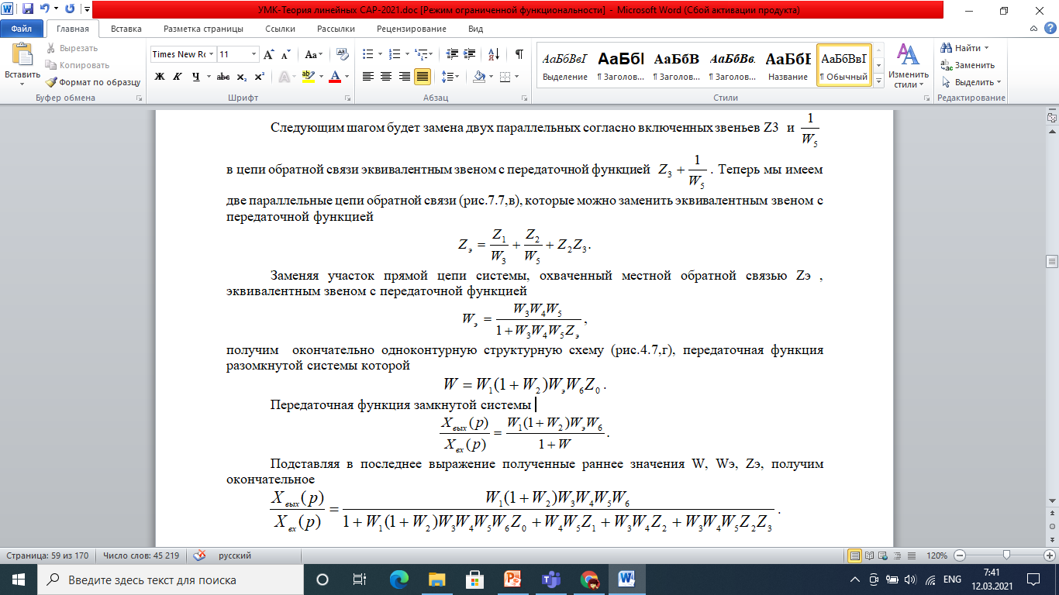This screenshot has height=595, width=1059.
Task: Click the Increase Indent icon
Action: click(470, 54)
